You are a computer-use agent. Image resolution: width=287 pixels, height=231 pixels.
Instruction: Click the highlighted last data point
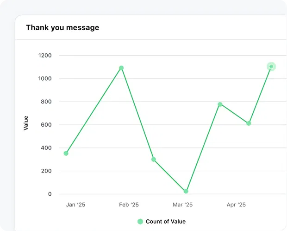271,67
